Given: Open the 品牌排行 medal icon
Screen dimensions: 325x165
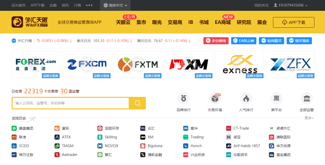Looking at the screenshot, I should (184, 98).
